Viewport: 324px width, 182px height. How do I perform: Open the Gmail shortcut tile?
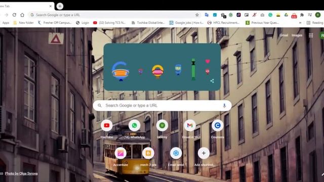(x=190, y=129)
